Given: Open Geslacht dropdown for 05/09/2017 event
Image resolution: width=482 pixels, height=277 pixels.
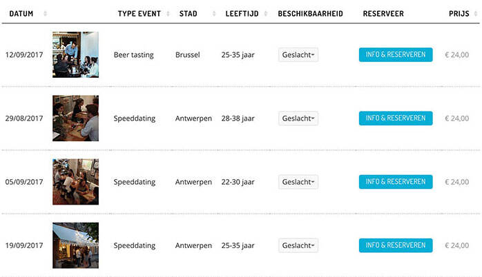Looking at the screenshot, I should [298, 182].
